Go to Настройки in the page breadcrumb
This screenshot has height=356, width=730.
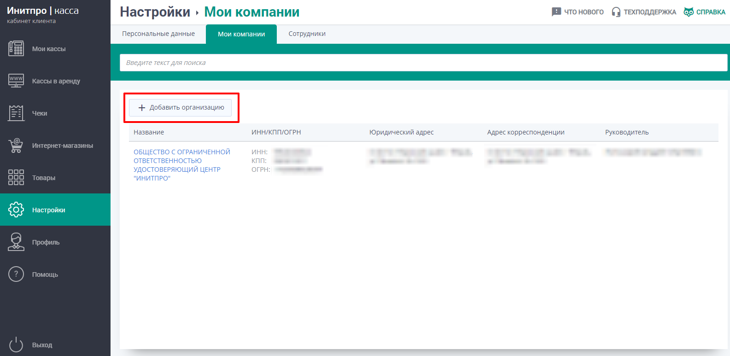(155, 12)
